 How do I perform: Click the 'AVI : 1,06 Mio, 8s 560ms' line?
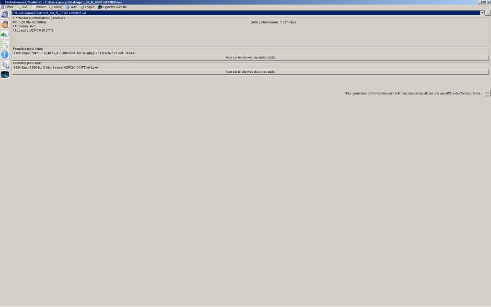[29, 22]
